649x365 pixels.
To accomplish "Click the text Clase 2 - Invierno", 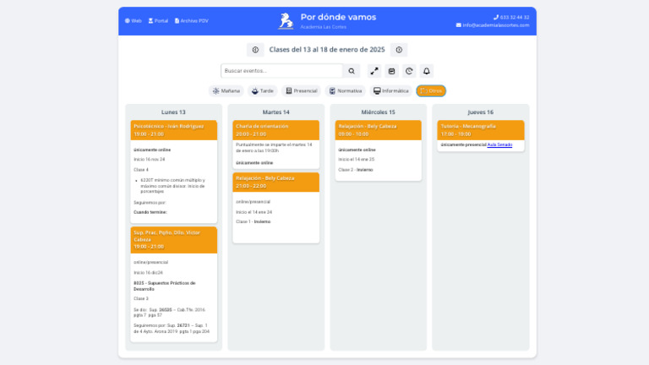I will pyautogui.click(x=356, y=170).
